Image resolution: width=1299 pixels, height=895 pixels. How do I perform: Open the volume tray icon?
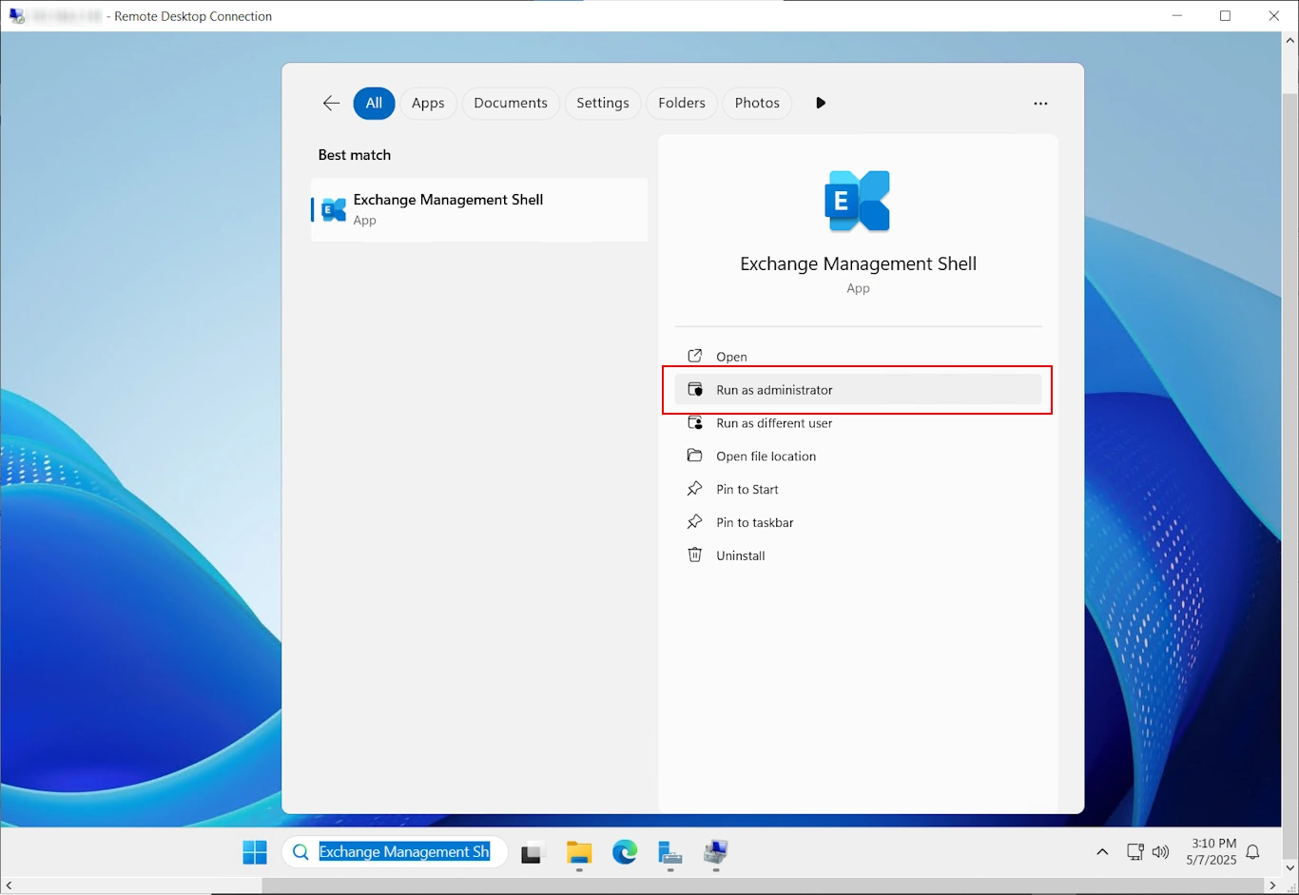click(1160, 852)
